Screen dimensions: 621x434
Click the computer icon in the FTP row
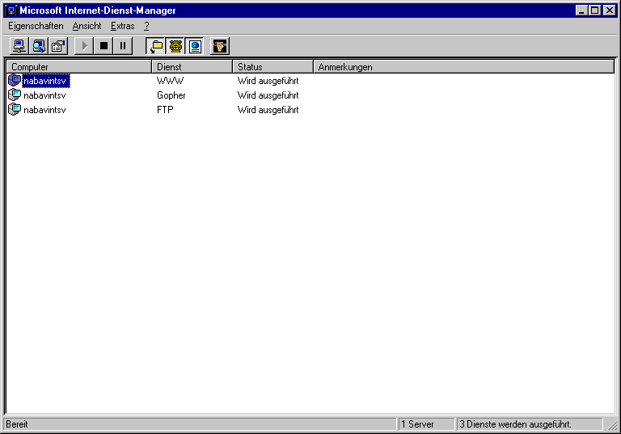click(x=15, y=109)
